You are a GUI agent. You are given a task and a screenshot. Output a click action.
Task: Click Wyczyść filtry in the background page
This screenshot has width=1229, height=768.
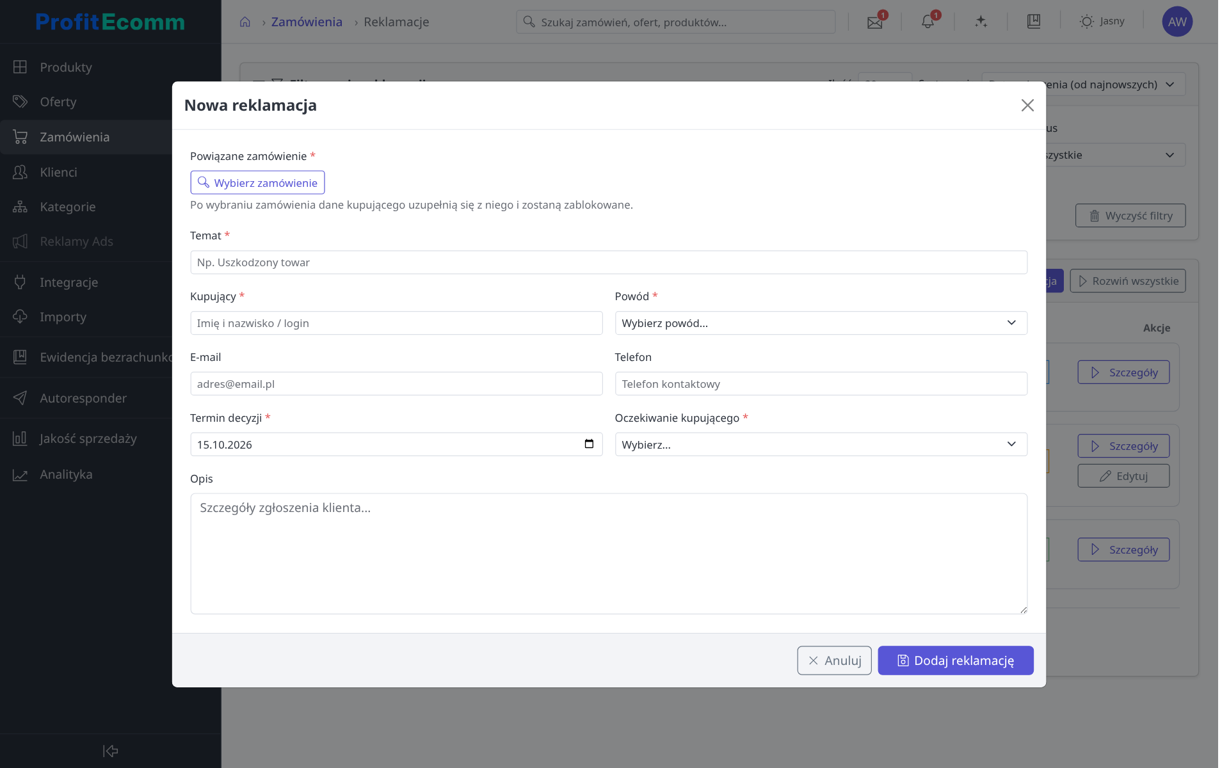(x=1130, y=216)
